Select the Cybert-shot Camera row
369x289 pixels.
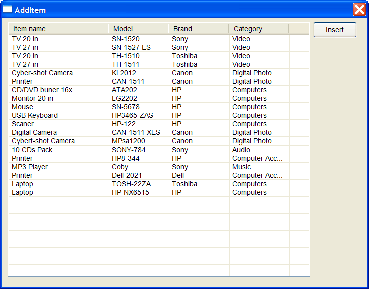point(159,141)
